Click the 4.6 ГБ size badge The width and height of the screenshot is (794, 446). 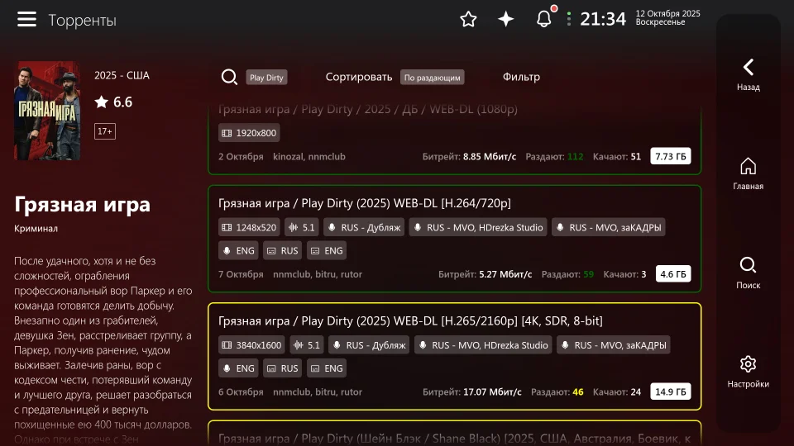tap(672, 274)
